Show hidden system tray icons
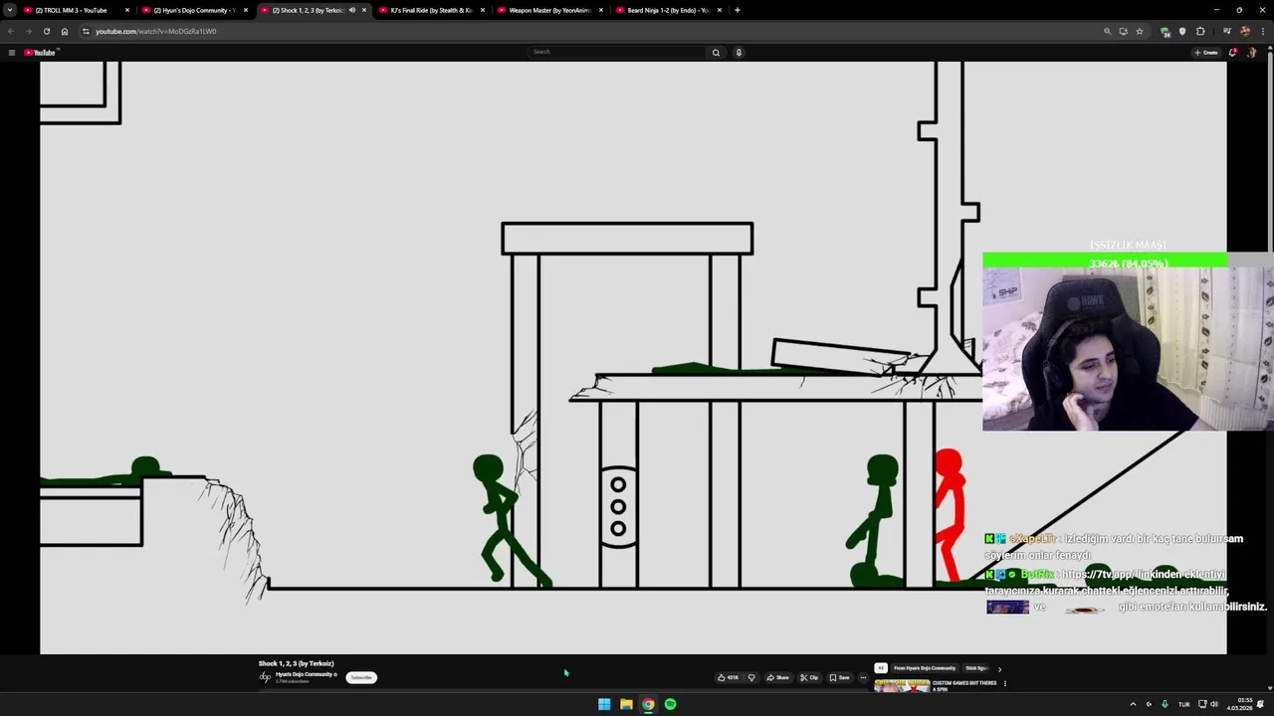Image resolution: width=1274 pixels, height=716 pixels. (1133, 704)
